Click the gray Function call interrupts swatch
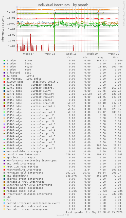 coord(4,173)
